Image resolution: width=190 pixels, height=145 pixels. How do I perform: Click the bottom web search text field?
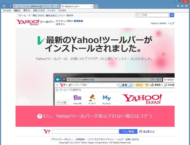click(85, 131)
